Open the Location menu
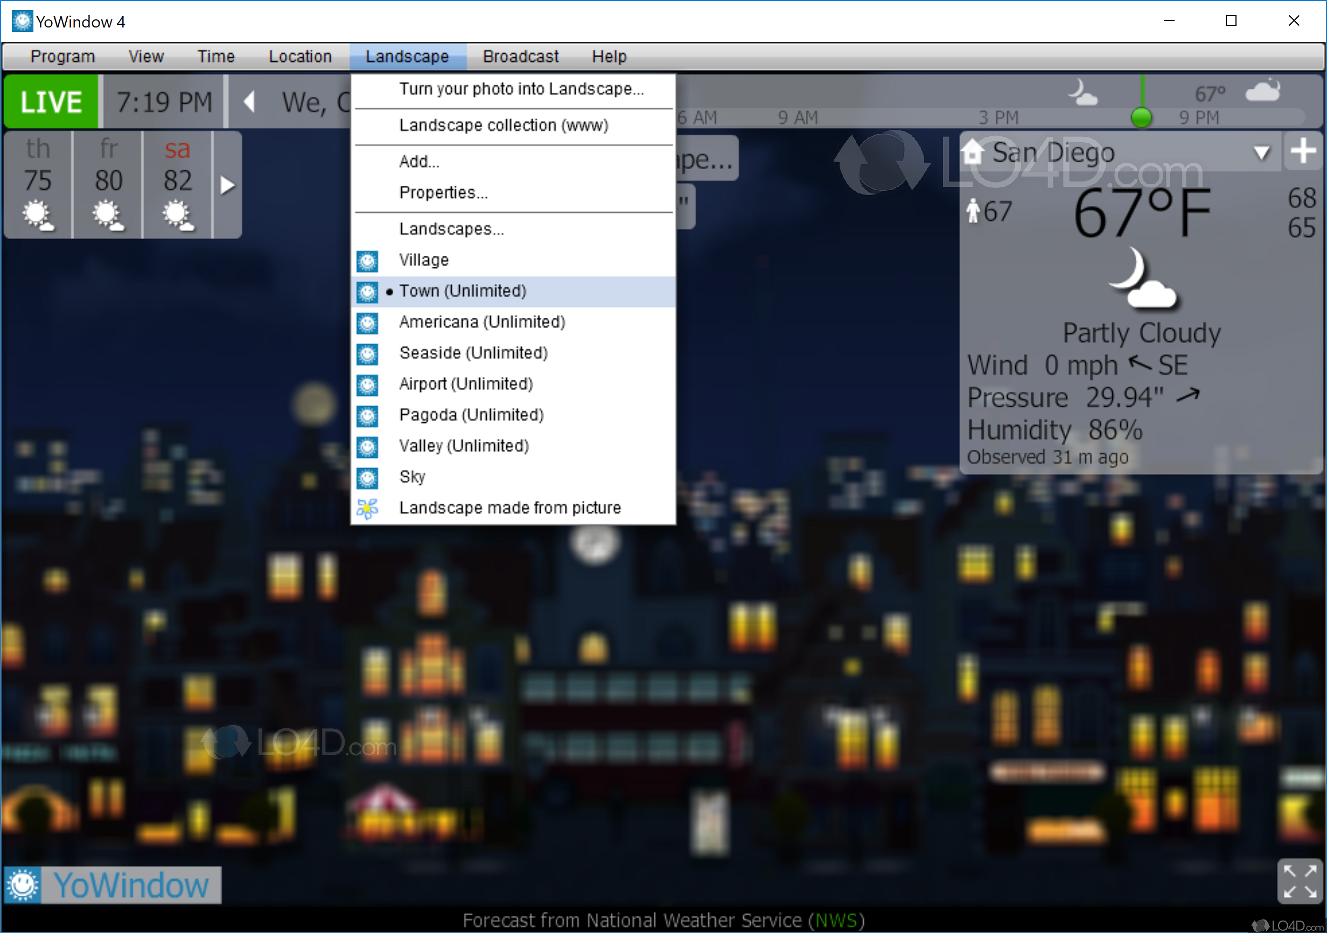 click(300, 56)
